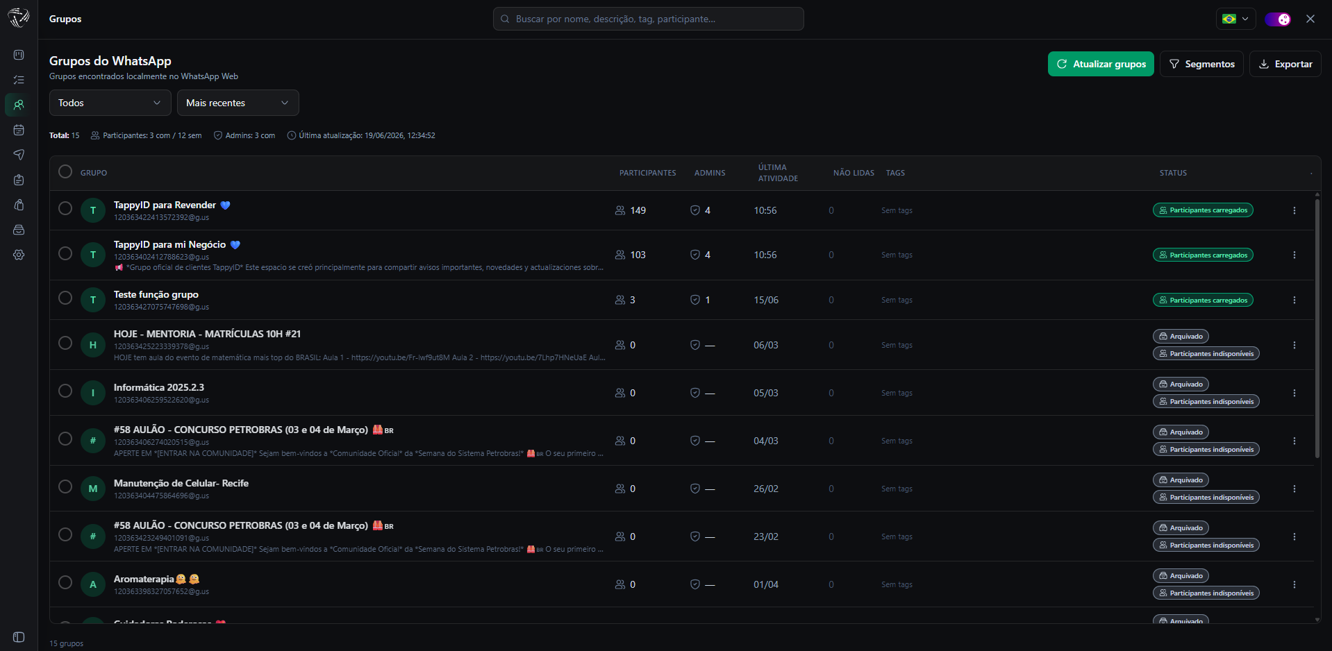
Task: Click the clock icon beside Última atualização
Action: click(292, 135)
